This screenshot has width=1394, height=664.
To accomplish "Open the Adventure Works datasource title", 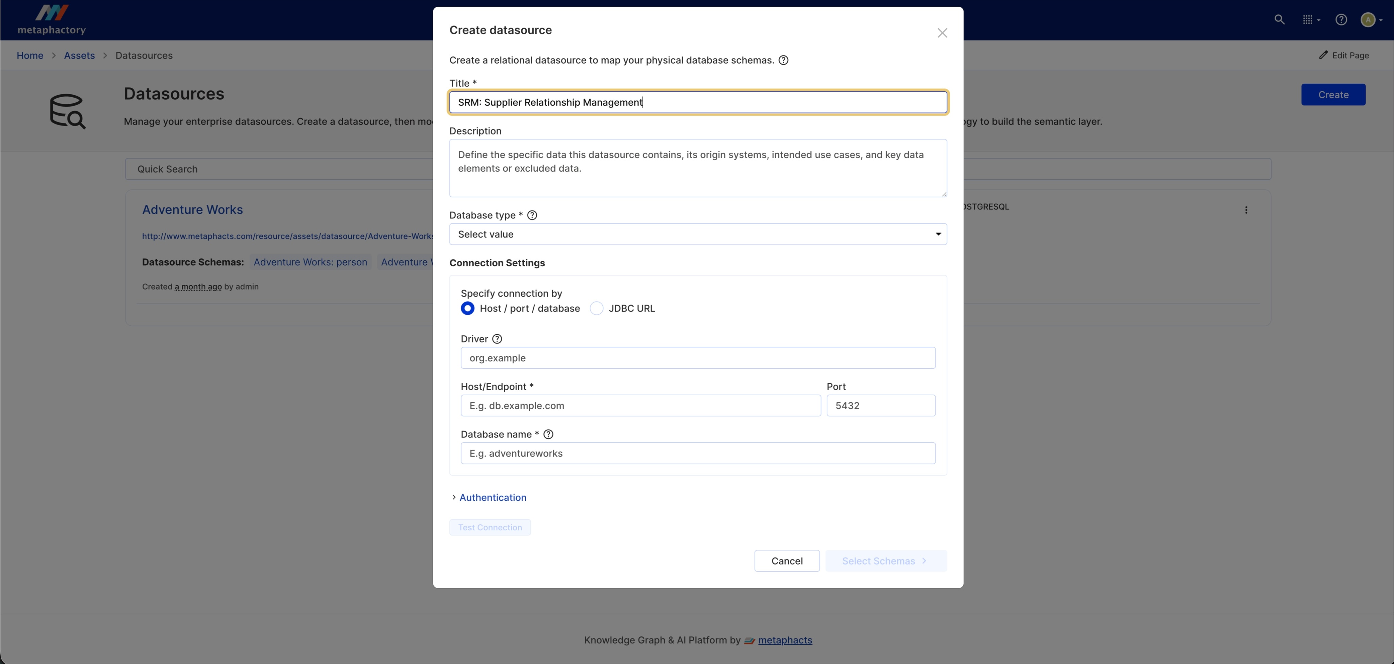I will [192, 210].
